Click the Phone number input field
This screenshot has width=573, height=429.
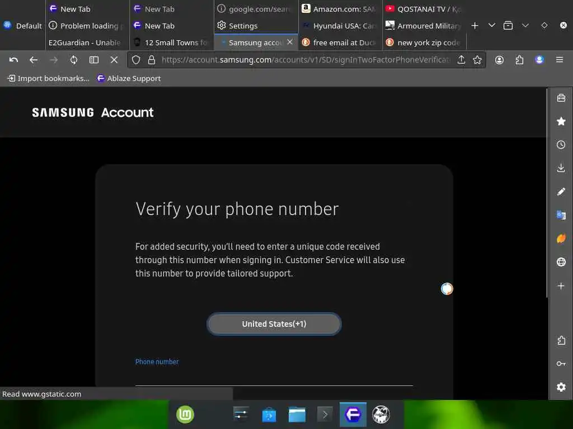274,376
